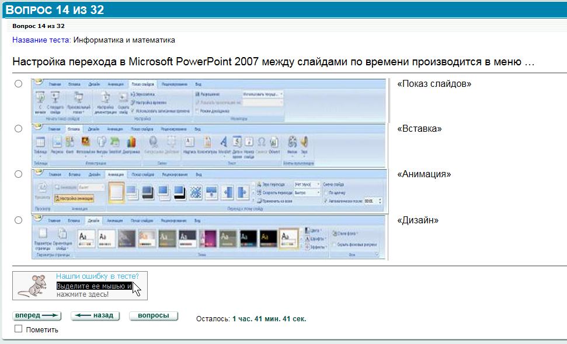Screen dimensions: 567x344
Task: Select the checkerboard dissolve transition thumbnail
Action: (x=196, y=192)
